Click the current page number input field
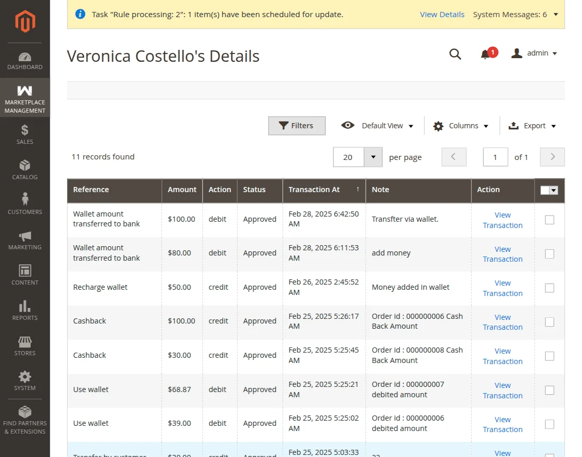This screenshot has height=457, width=582. pos(495,157)
